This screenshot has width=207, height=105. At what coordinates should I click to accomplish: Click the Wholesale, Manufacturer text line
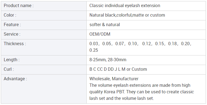coord(114,79)
